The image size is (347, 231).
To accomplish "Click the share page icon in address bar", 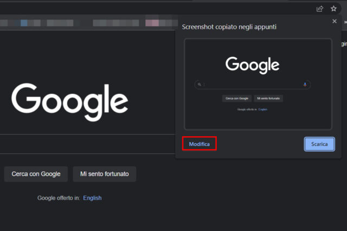I will 320,9.
